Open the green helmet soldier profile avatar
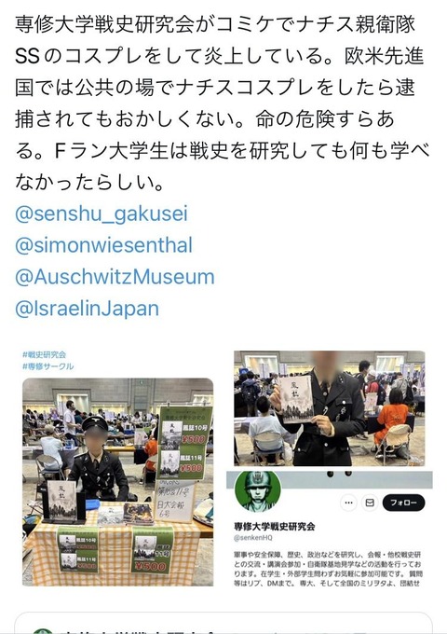This screenshot has width=447, height=634. coord(258,491)
